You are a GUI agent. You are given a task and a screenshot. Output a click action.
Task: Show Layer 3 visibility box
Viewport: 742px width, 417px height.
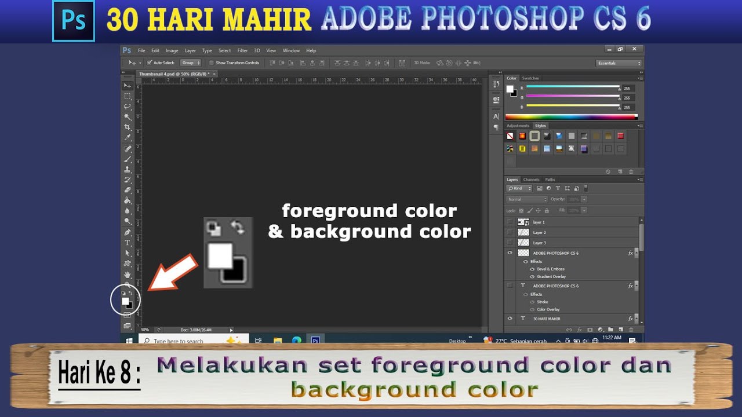click(x=510, y=243)
